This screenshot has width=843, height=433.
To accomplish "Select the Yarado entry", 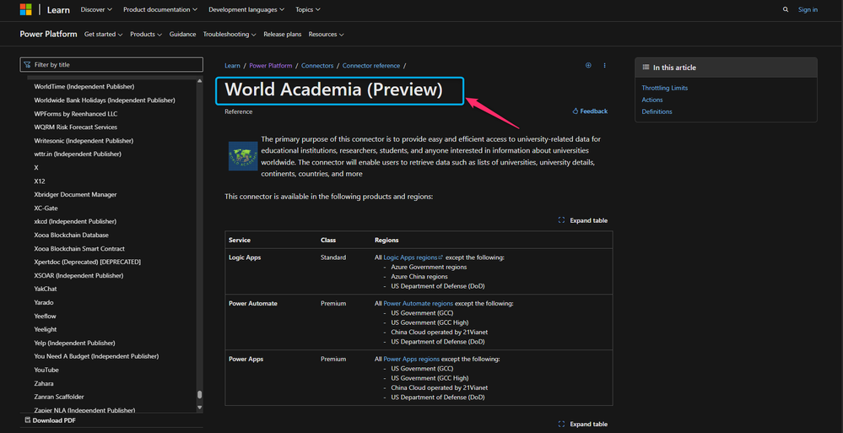I will pos(44,302).
